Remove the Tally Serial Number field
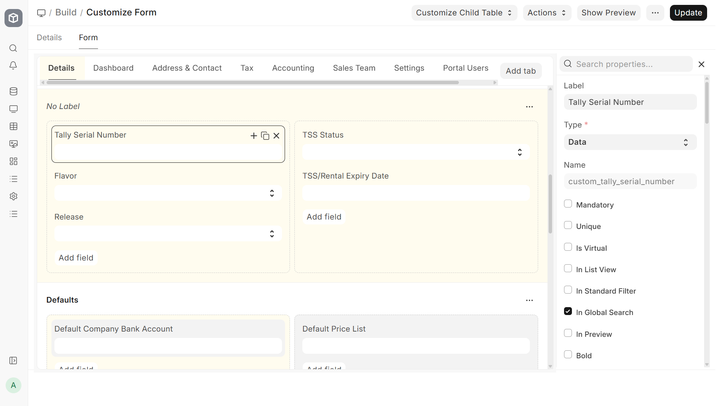The width and height of the screenshot is (721, 406). pos(276,136)
